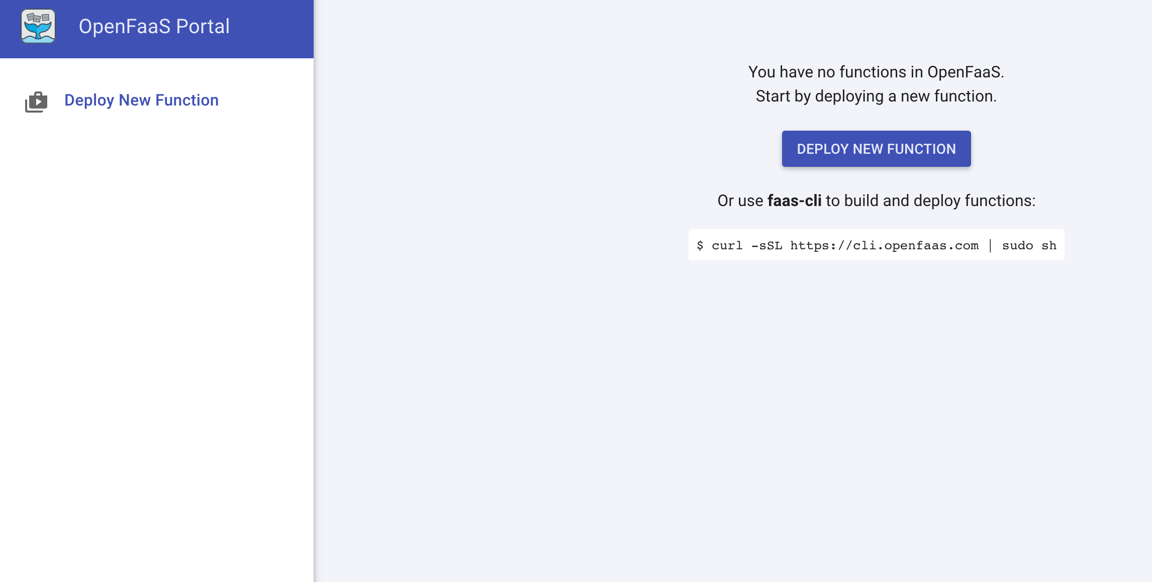Screen dimensions: 1152x582
Task: Click "Start by deploying a new function" text
Action: (x=876, y=96)
